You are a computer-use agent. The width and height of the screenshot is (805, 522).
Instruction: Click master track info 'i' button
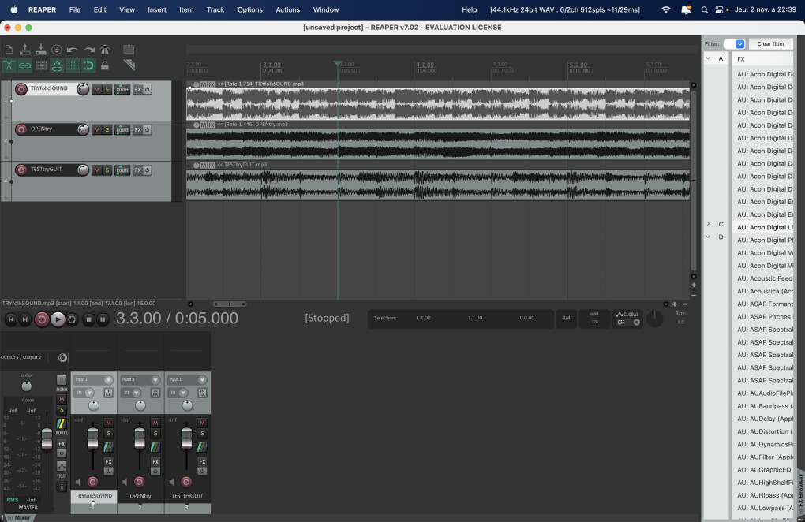point(62,487)
